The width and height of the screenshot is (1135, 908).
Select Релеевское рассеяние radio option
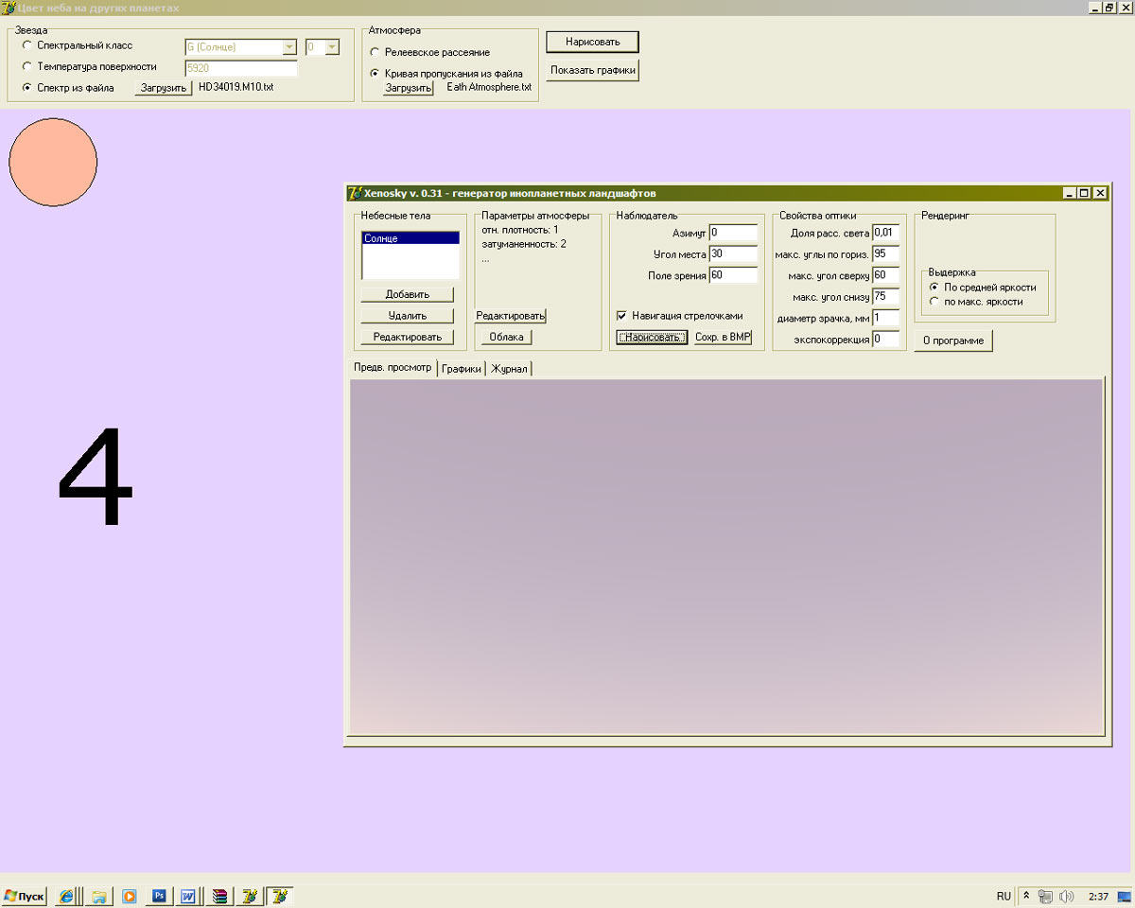pos(375,52)
